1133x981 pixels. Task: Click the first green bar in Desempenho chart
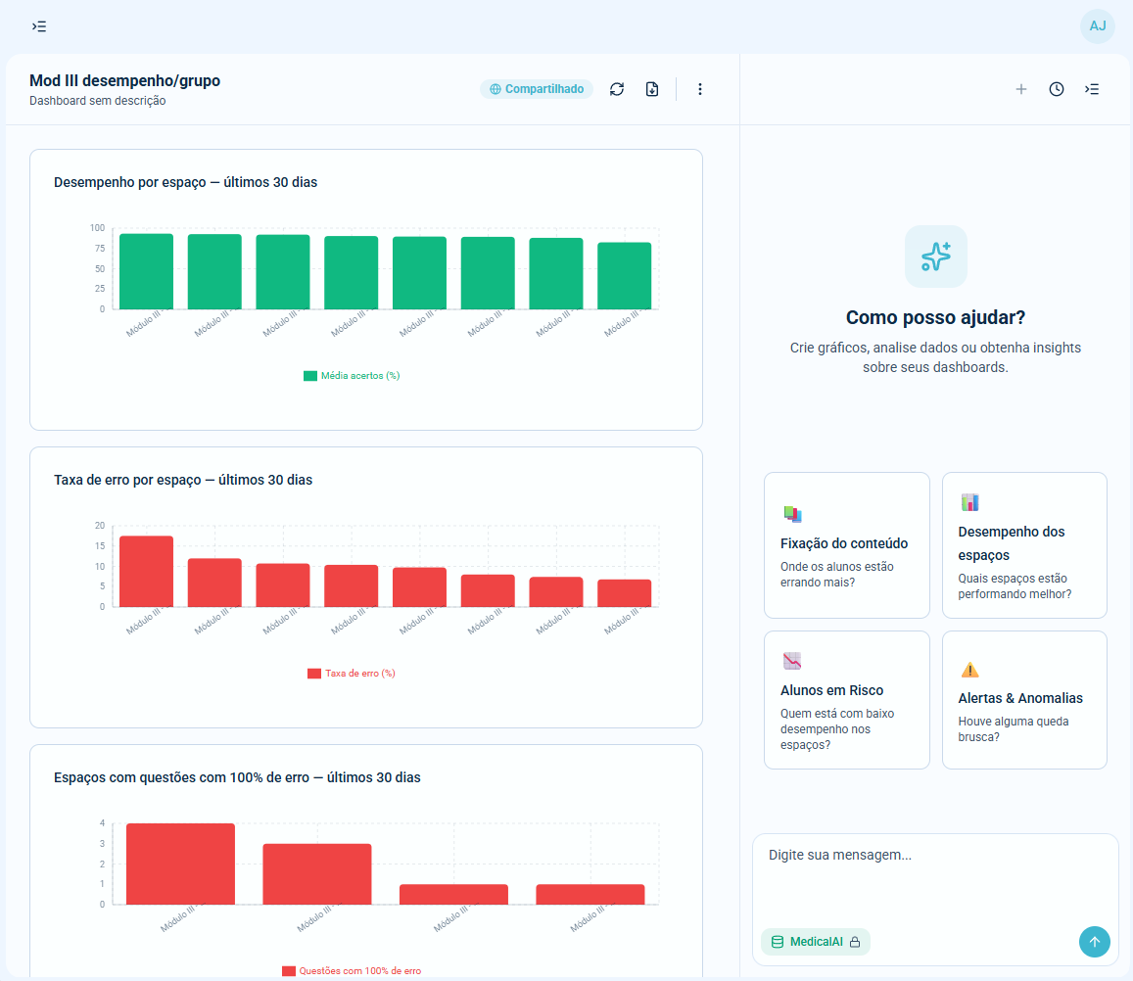[146, 271]
